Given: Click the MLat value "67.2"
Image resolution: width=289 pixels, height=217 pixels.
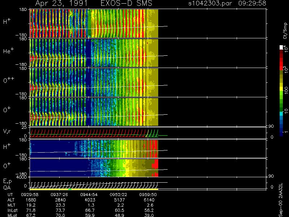Looking at the screenshot, I should click(31, 215).
